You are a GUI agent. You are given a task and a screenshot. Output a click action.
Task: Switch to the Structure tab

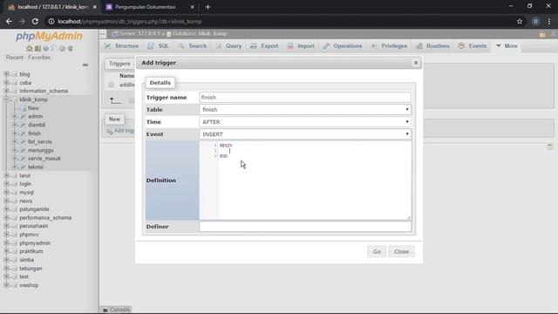(x=122, y=46)
